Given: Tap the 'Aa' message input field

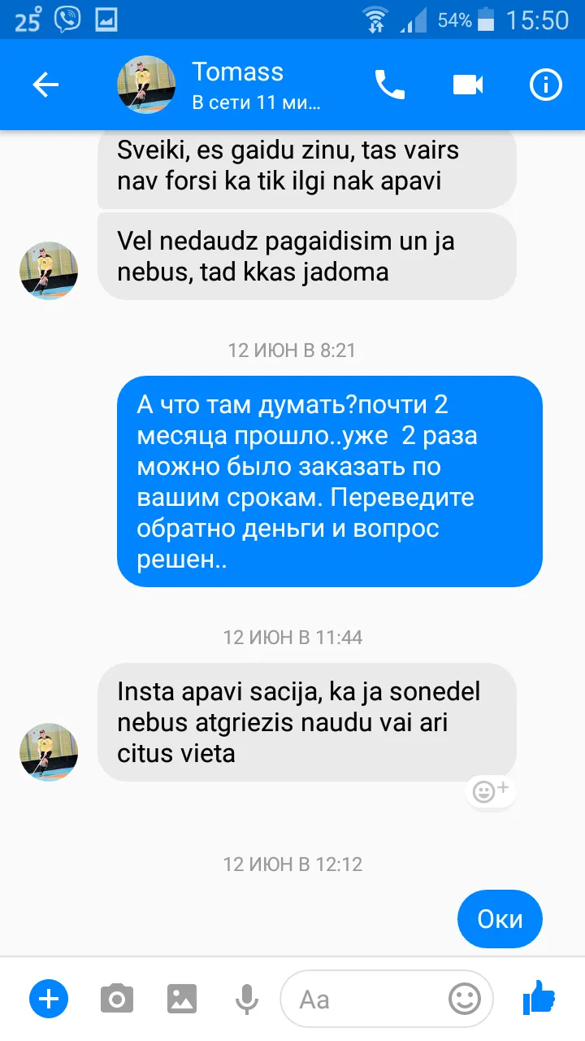Looking at the screenshot, I should (x=387, y=999).
